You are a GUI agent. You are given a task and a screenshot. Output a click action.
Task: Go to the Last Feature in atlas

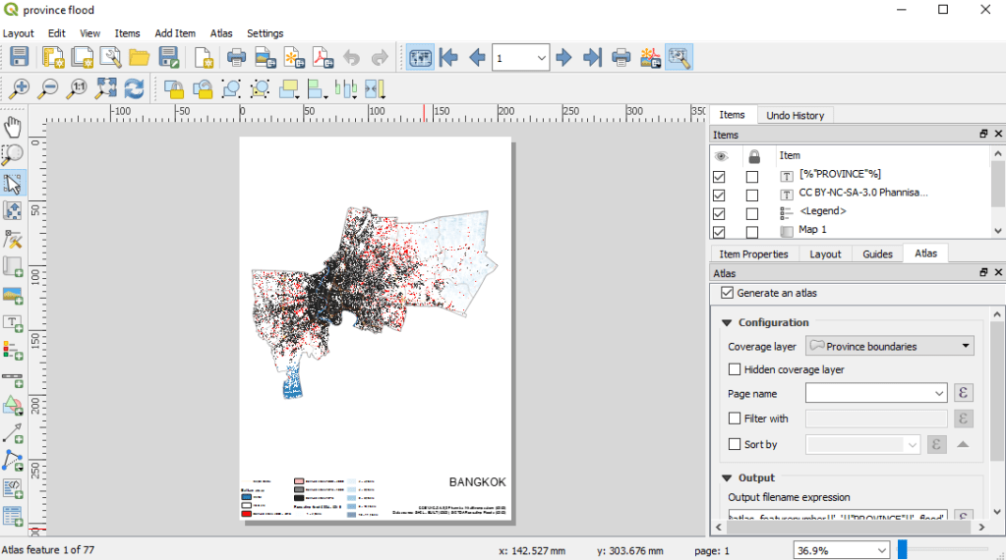pyautogui.click(x=592, y=57)
